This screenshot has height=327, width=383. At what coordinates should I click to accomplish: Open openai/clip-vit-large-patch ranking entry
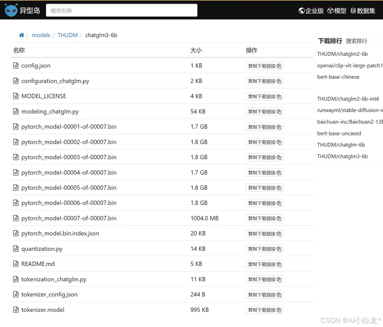coord(350,66)
